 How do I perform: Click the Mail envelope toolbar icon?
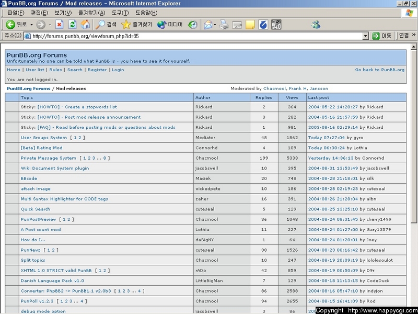tap(208, 25)
